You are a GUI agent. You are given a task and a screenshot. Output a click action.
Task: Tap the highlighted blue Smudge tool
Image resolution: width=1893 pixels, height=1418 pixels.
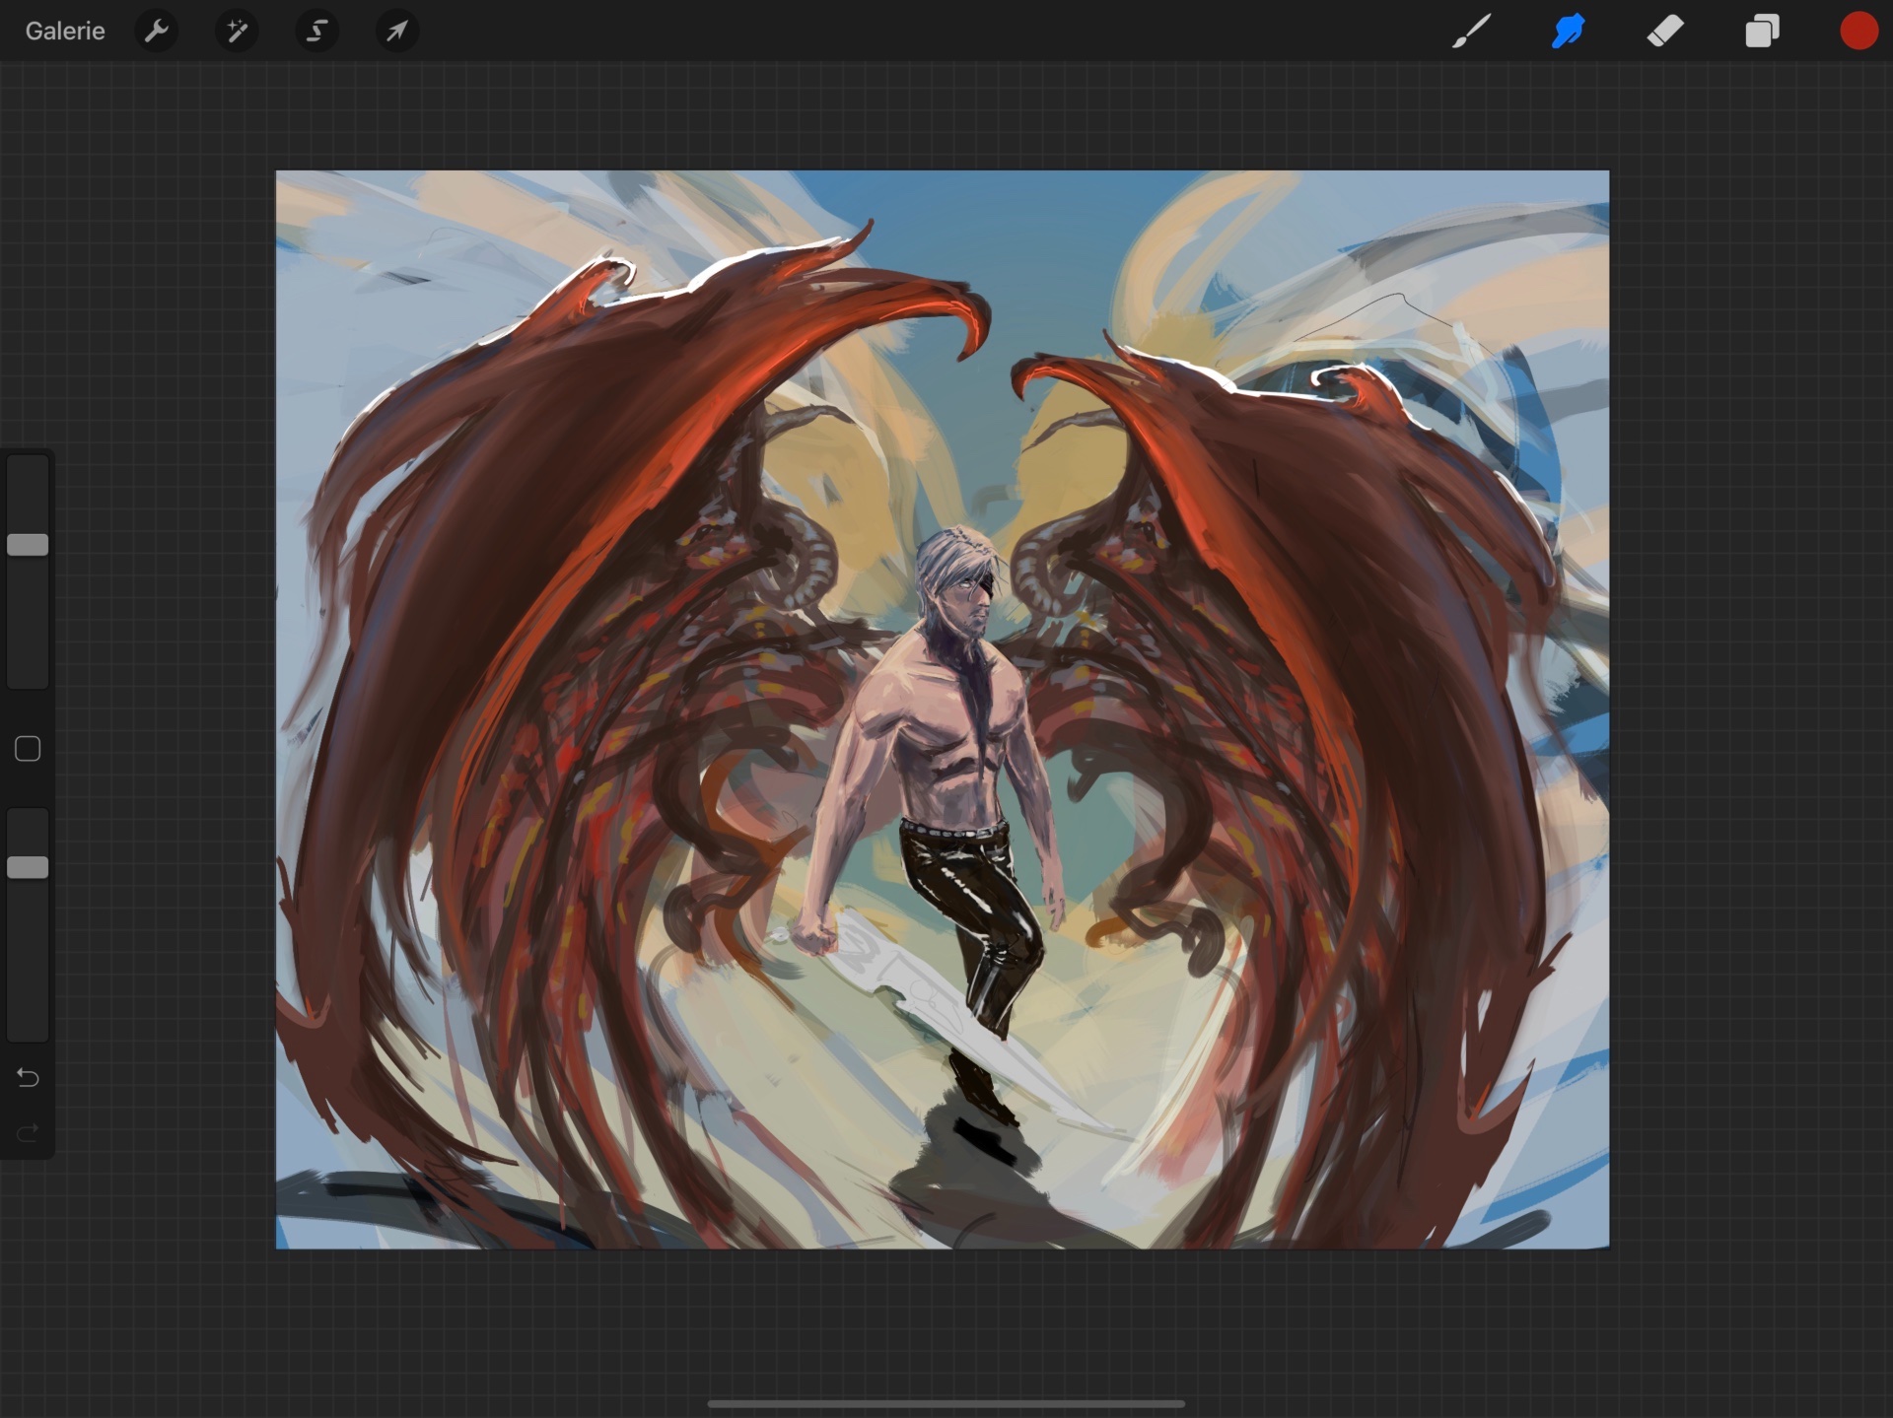1568,32
